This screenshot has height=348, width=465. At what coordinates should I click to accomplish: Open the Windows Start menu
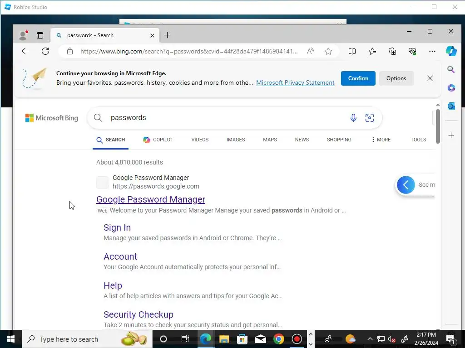click(11, 339)
